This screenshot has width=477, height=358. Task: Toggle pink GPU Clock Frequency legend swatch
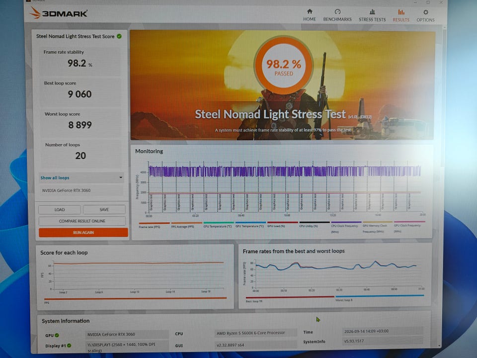[x=409, y=222]
